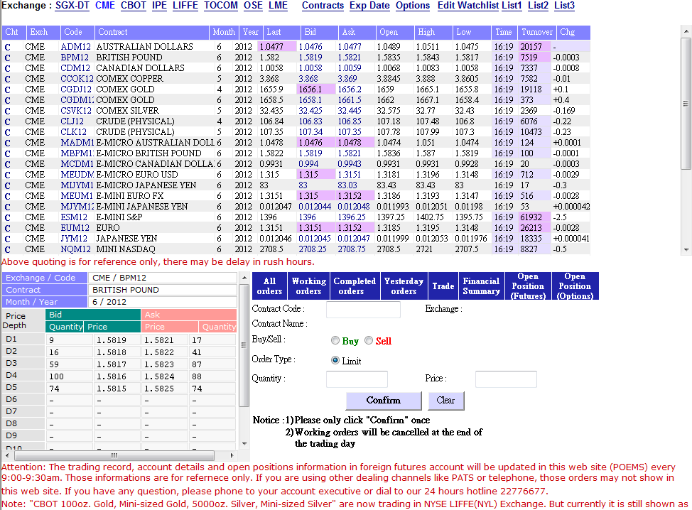Viewport: 692px width, 510px height.
Task: Focus the Price input field
Action: point(506,379)
